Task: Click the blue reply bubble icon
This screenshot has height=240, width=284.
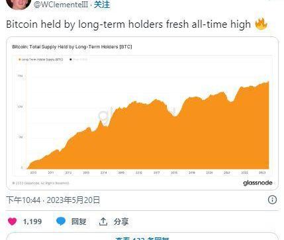Action: click(61, 221)
